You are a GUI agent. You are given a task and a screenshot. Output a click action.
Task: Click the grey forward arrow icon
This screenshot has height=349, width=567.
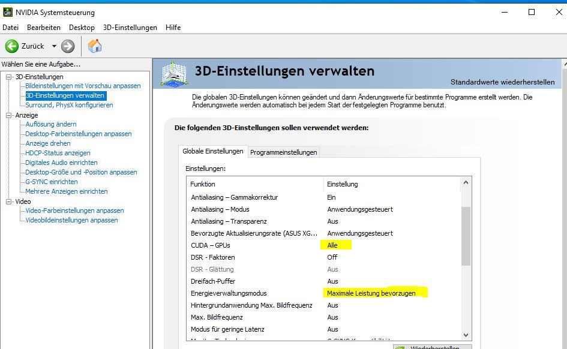(68, 46)
